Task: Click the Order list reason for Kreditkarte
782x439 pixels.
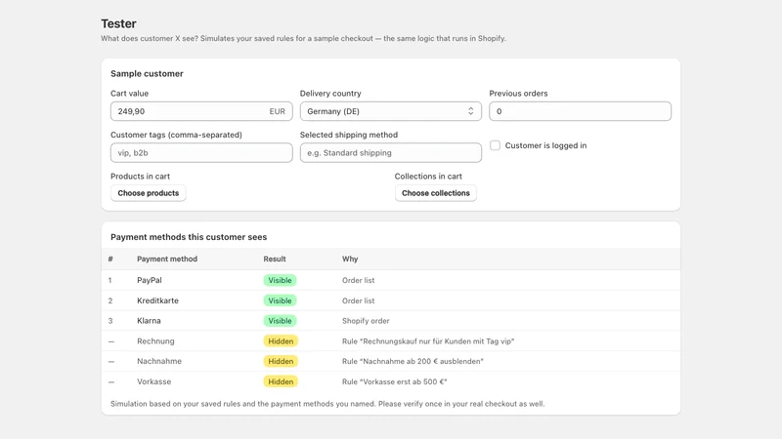Action: point(358,300)
